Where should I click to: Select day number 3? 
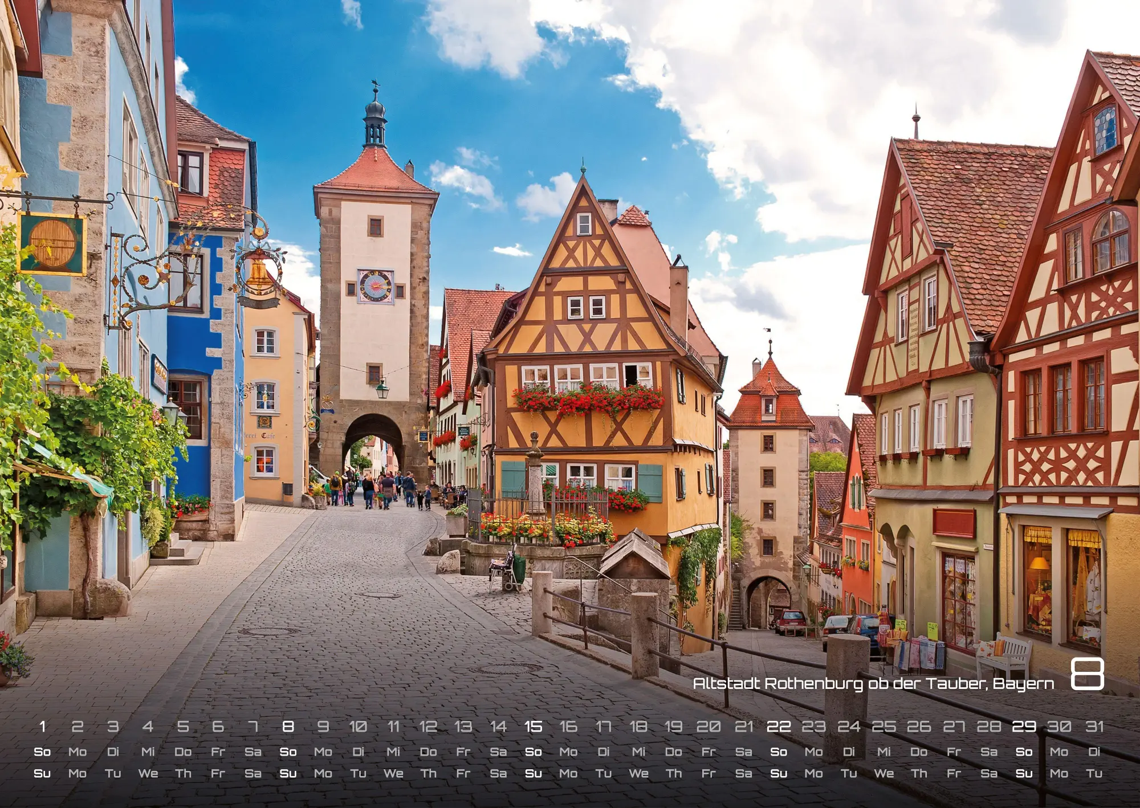113,727
